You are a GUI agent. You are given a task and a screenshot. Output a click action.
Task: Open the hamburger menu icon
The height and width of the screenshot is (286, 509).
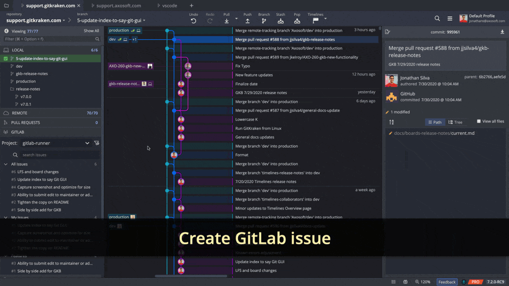[449, 18]
